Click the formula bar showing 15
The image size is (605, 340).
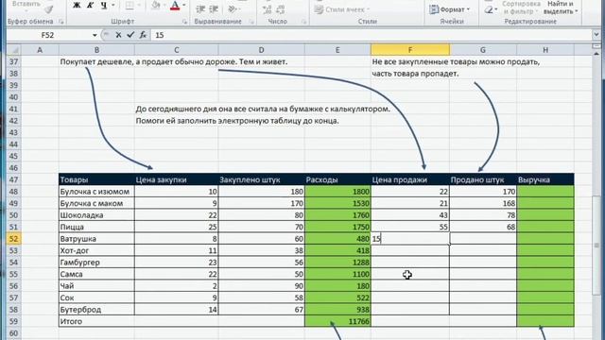click(372, 35)
